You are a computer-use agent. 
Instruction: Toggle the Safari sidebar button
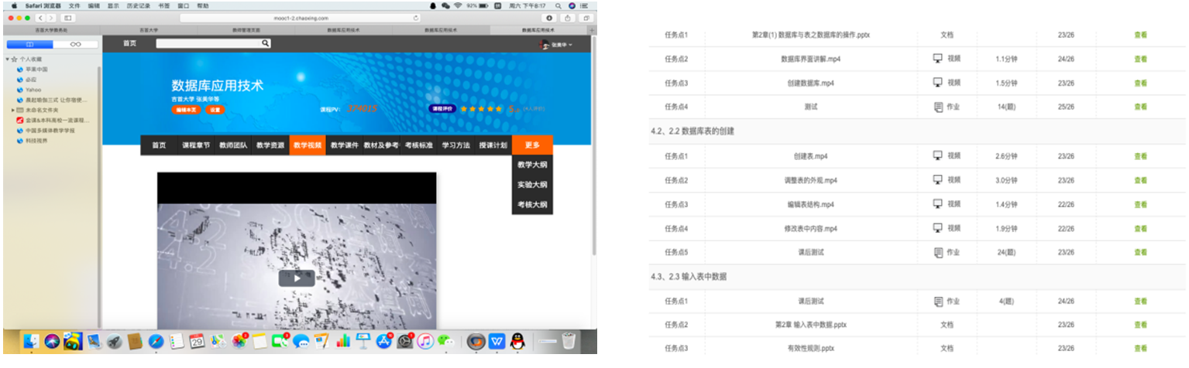coord(68,17)
